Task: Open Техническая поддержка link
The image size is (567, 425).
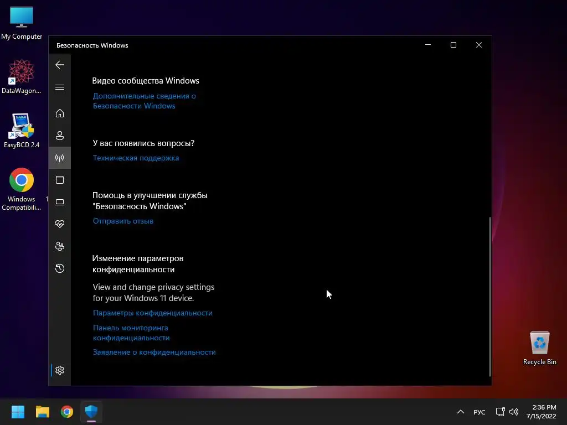Action: (136, 158)
